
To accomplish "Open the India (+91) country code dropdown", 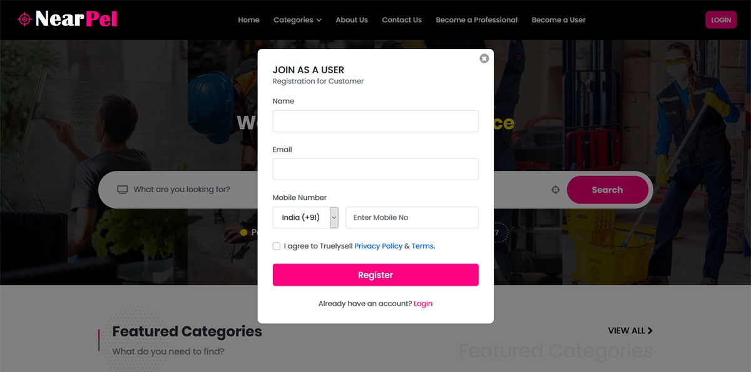I will pos(305,217).
